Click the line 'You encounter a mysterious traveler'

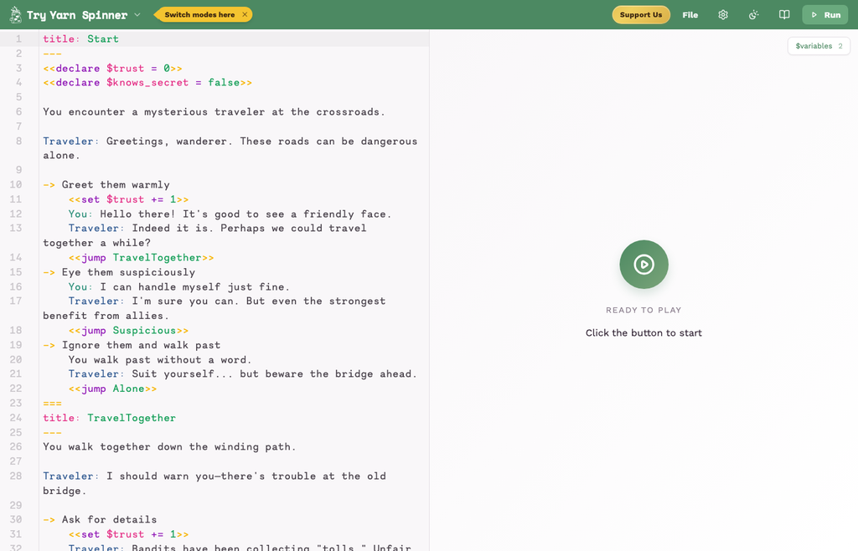pos(214,111)
